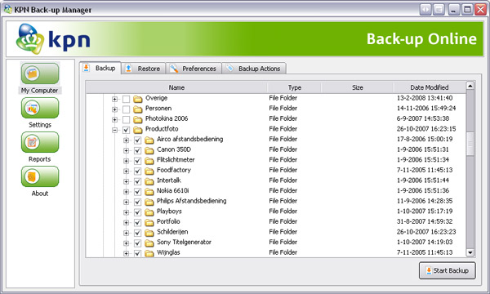Open the Settings sidebar icon
The height and width of the screenshot is (294, 490).
pyautogui.click(x=40, y=108)
